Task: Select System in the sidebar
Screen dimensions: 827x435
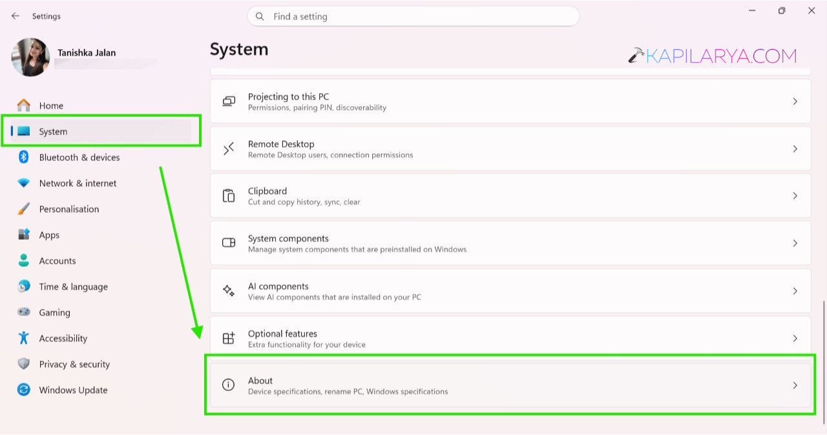Action: pos(100,131)
